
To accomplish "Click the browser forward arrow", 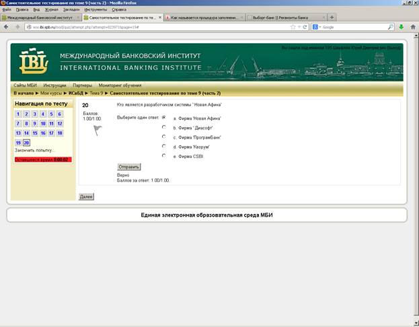I will tap(17, 27).
